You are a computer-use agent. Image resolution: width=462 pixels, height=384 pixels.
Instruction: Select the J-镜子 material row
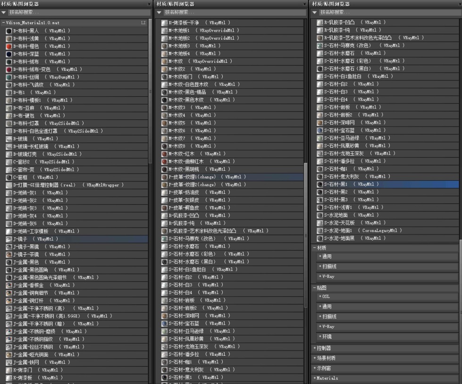point(76,239)
